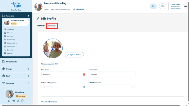Open the settings gear under Matthew
Screen dimensions: 189x106
[x=14, y=101]
